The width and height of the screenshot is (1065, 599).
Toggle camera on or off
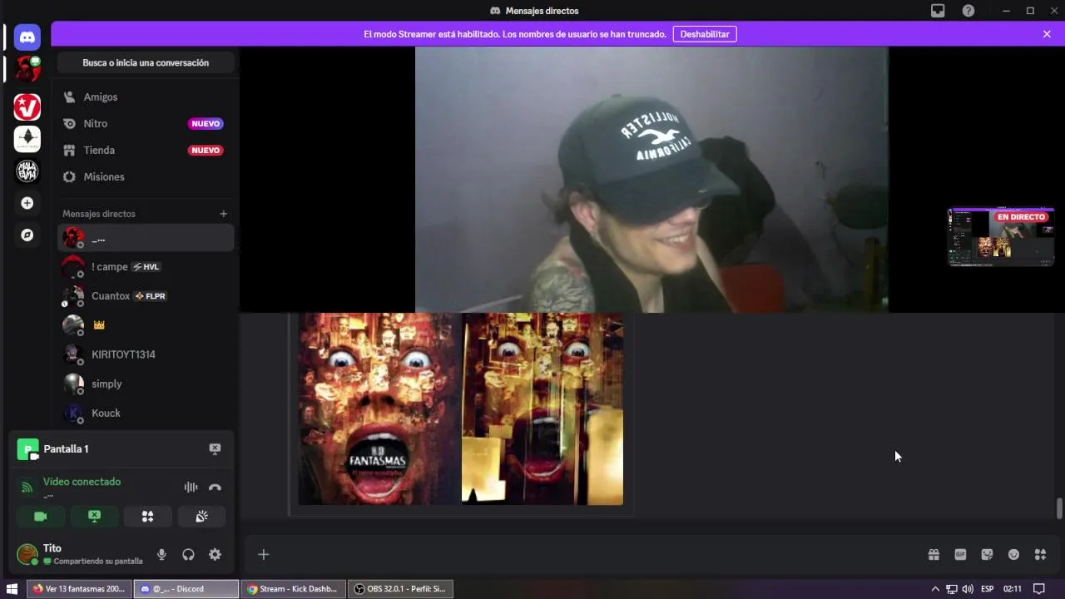pos(40,517)
